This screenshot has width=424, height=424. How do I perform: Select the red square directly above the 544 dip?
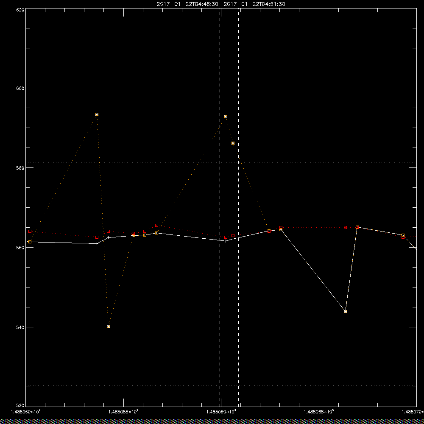click(345, 227)
